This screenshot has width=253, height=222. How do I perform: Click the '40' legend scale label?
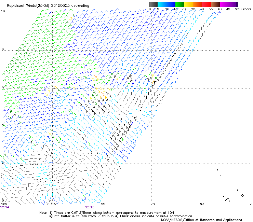tap(219, 9)
